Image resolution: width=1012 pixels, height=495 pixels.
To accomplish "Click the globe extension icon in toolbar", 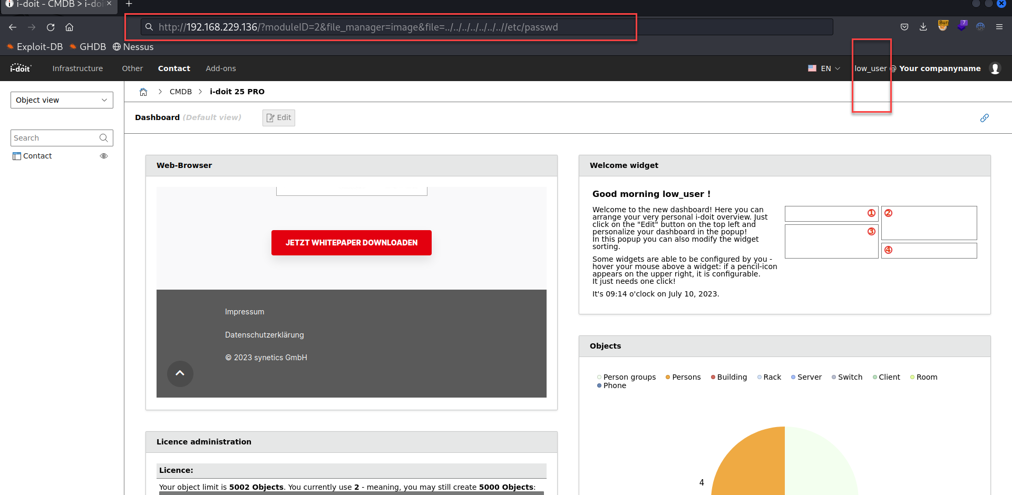I will pos(980,27).
